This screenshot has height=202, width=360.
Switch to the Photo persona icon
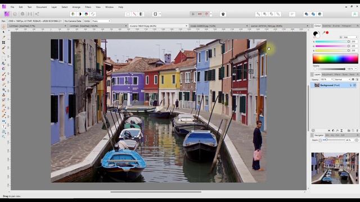point(7,14)
